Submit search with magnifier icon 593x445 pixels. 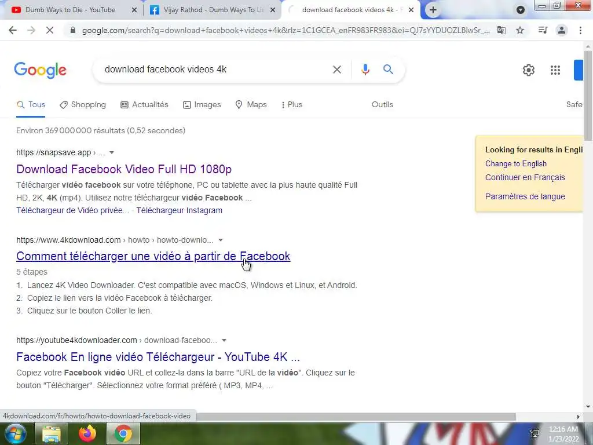[x=388, y=70]
